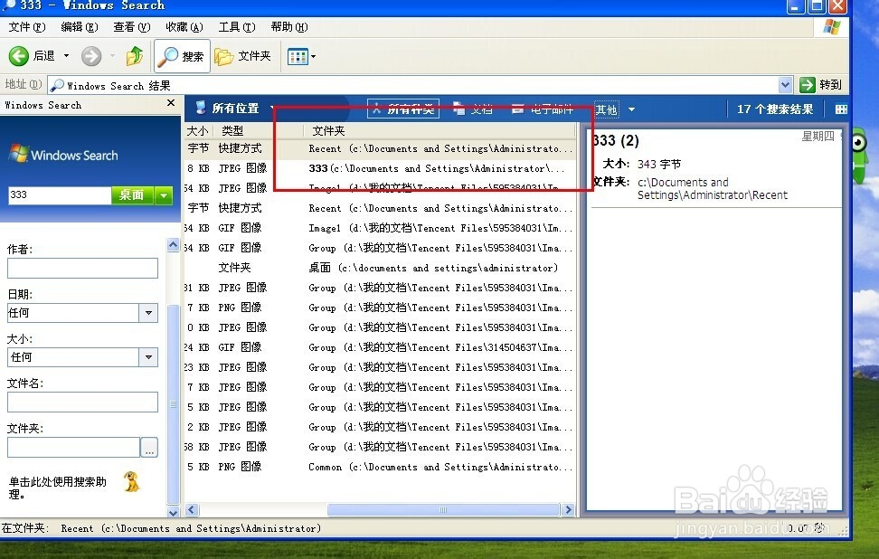
Task: Select the 31 KB JPEG 图像 row
Action: pyautogui.click(x=380, y=288)
